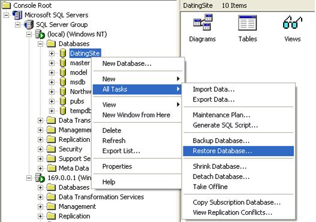The height and width of the screenshot is (222, 316).
Task: Choose Help from the context menu
Action: point(137,182)
